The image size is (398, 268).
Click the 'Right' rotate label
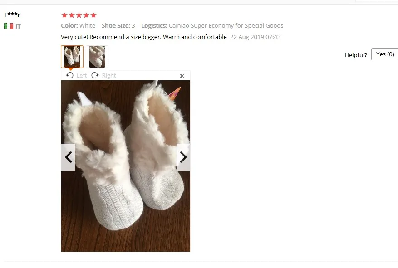point(109,76)
